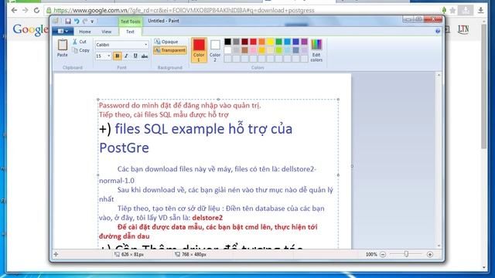Click the zoom slider handle in the status bar

point(406,254)
